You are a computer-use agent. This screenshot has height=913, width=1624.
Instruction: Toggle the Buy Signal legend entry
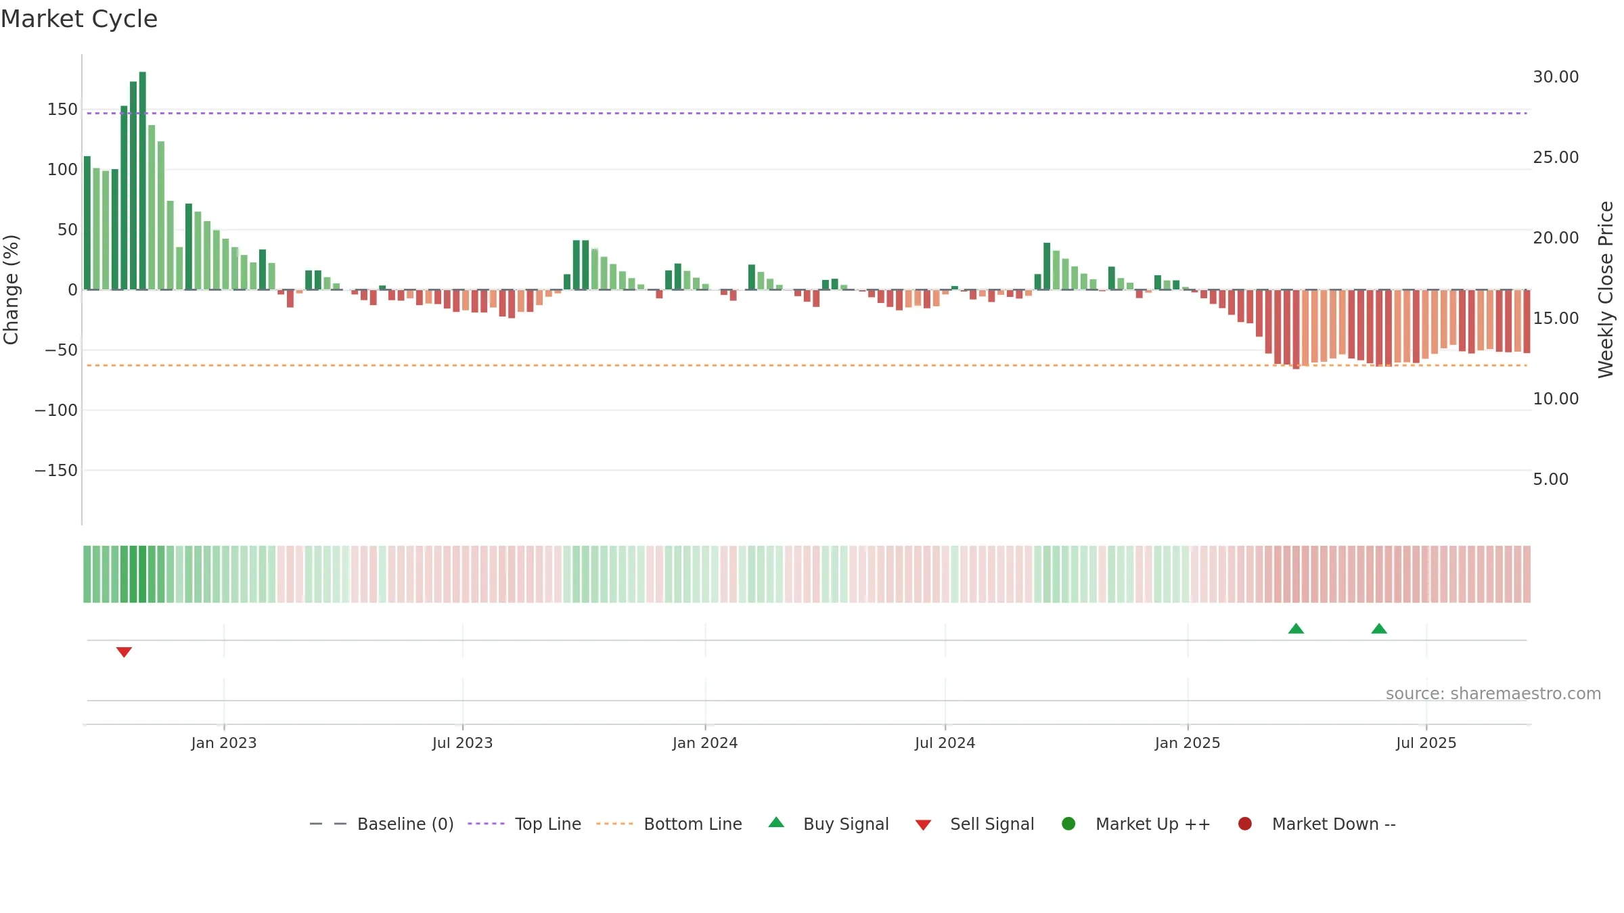[x=829, y=824]
